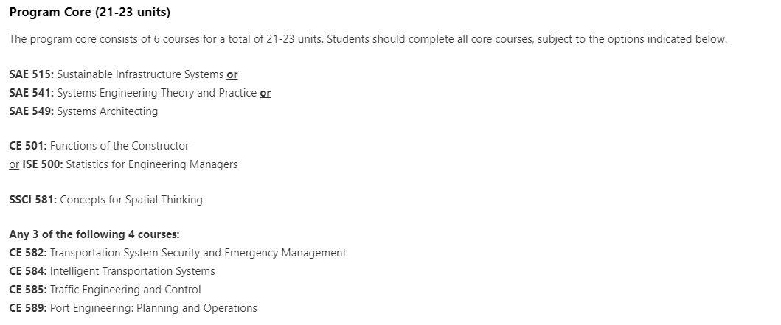Click the SSCI 581 course code
Screen dimensions: 781x325
[33, 200]
